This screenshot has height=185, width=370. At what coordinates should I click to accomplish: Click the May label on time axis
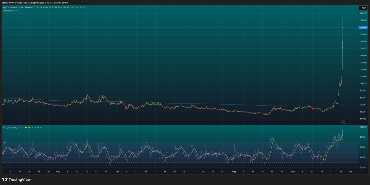click(58, 172)
